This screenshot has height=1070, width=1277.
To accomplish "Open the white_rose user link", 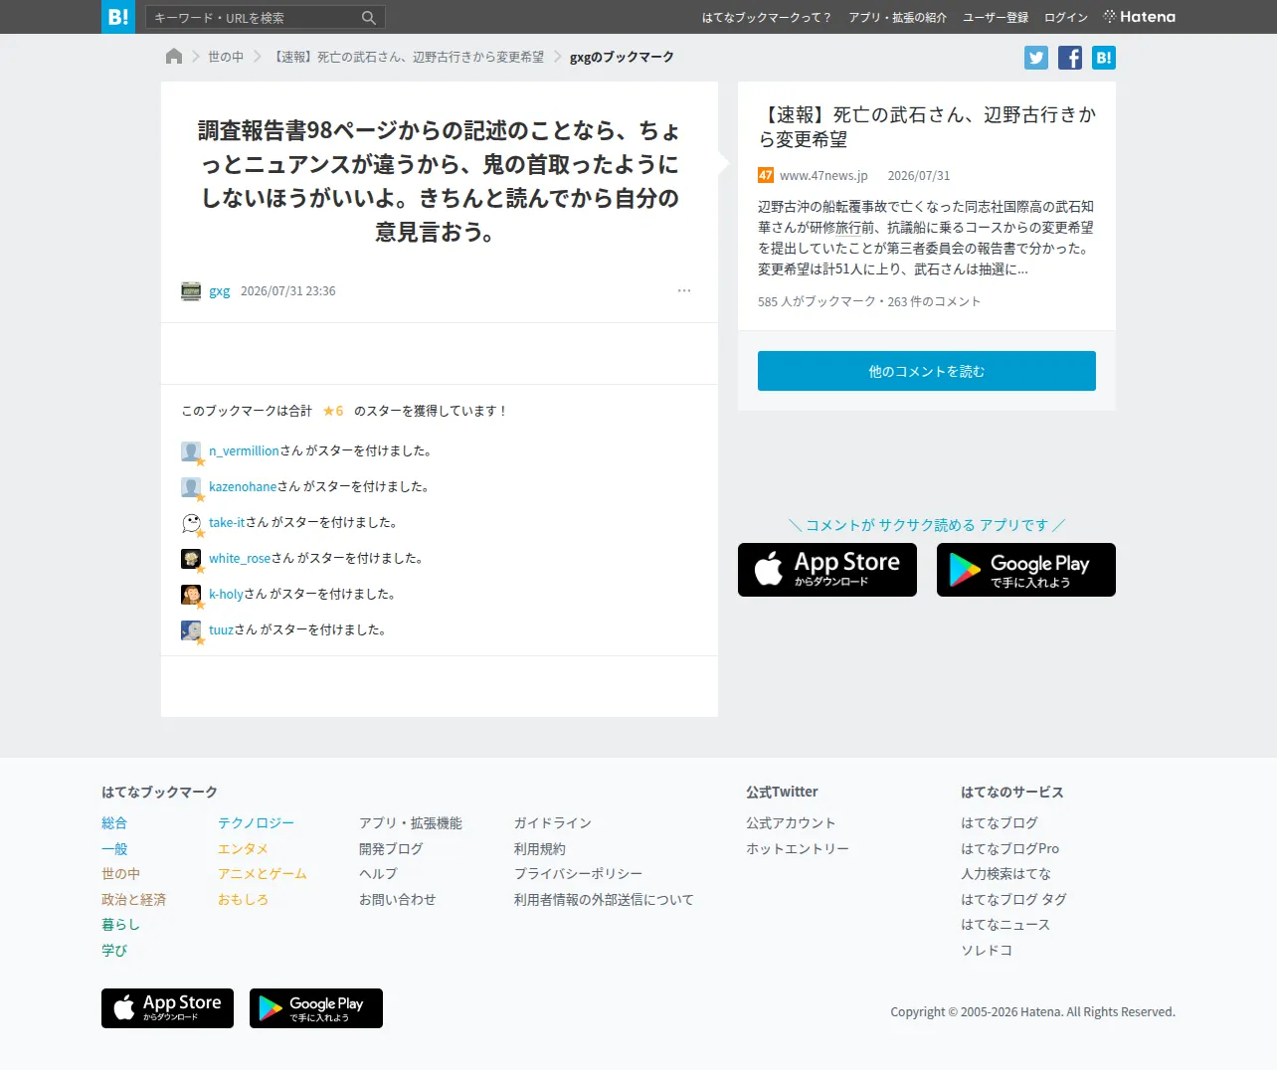I will [x=240, y=559].
